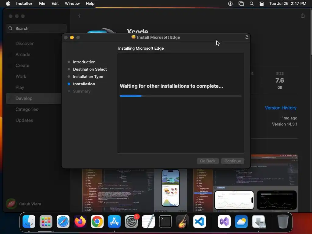Viewport: 312px width, 234px height.
Task: Click the Go Back button
Action: (207, 161)
